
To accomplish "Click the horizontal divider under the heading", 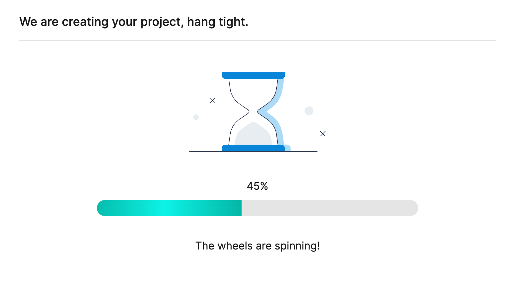I will coord(257,40).
